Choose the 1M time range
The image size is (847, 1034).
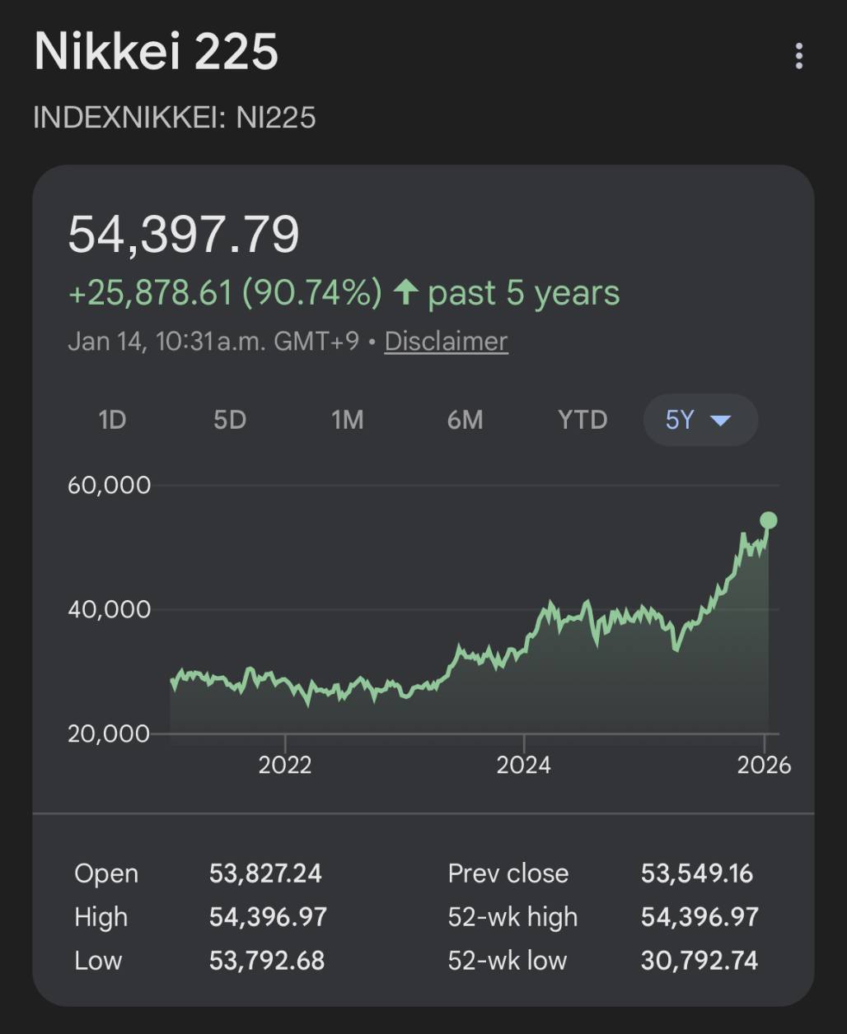click(x=347, y=420)
